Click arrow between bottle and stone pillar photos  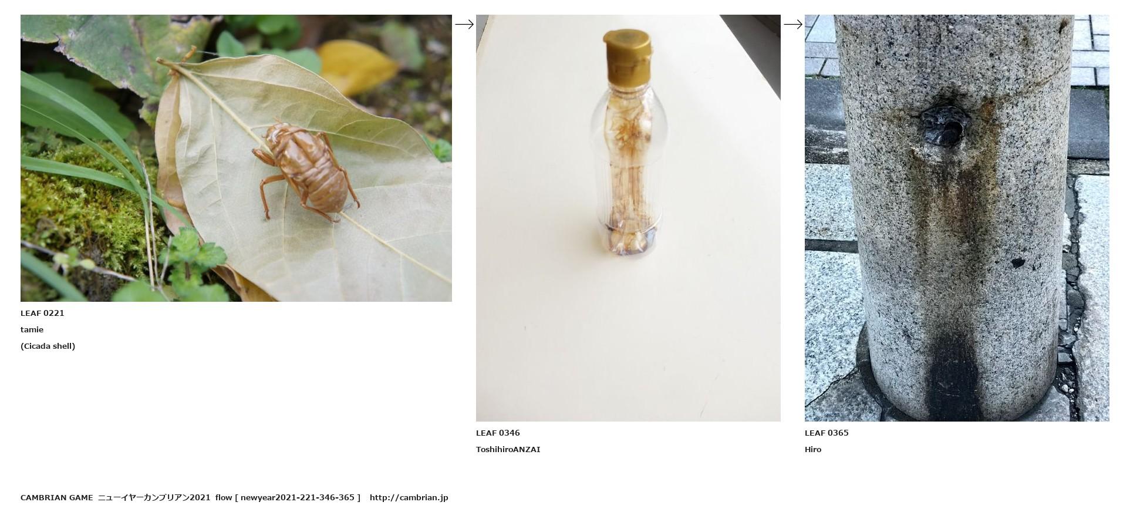[793, 24]
